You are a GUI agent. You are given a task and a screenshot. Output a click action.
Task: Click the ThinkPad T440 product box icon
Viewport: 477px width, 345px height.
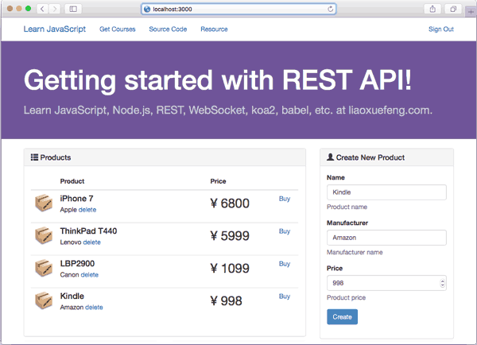tap(43, 236)
